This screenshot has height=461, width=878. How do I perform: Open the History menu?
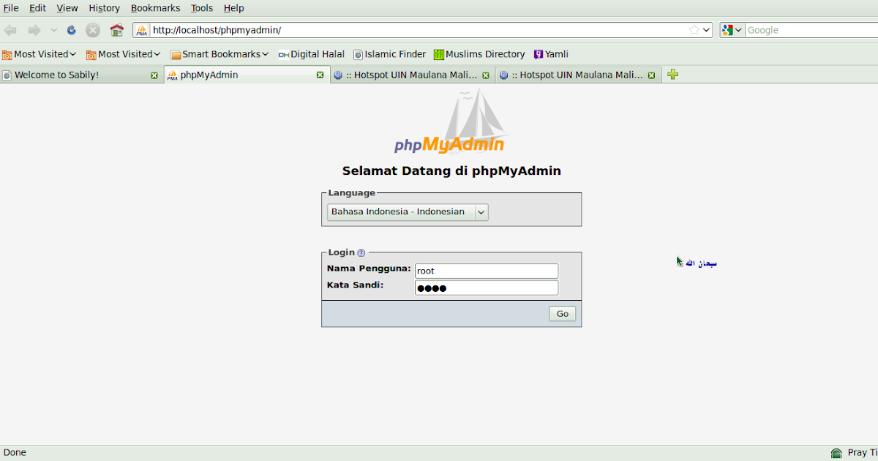[x=104, y=8]
